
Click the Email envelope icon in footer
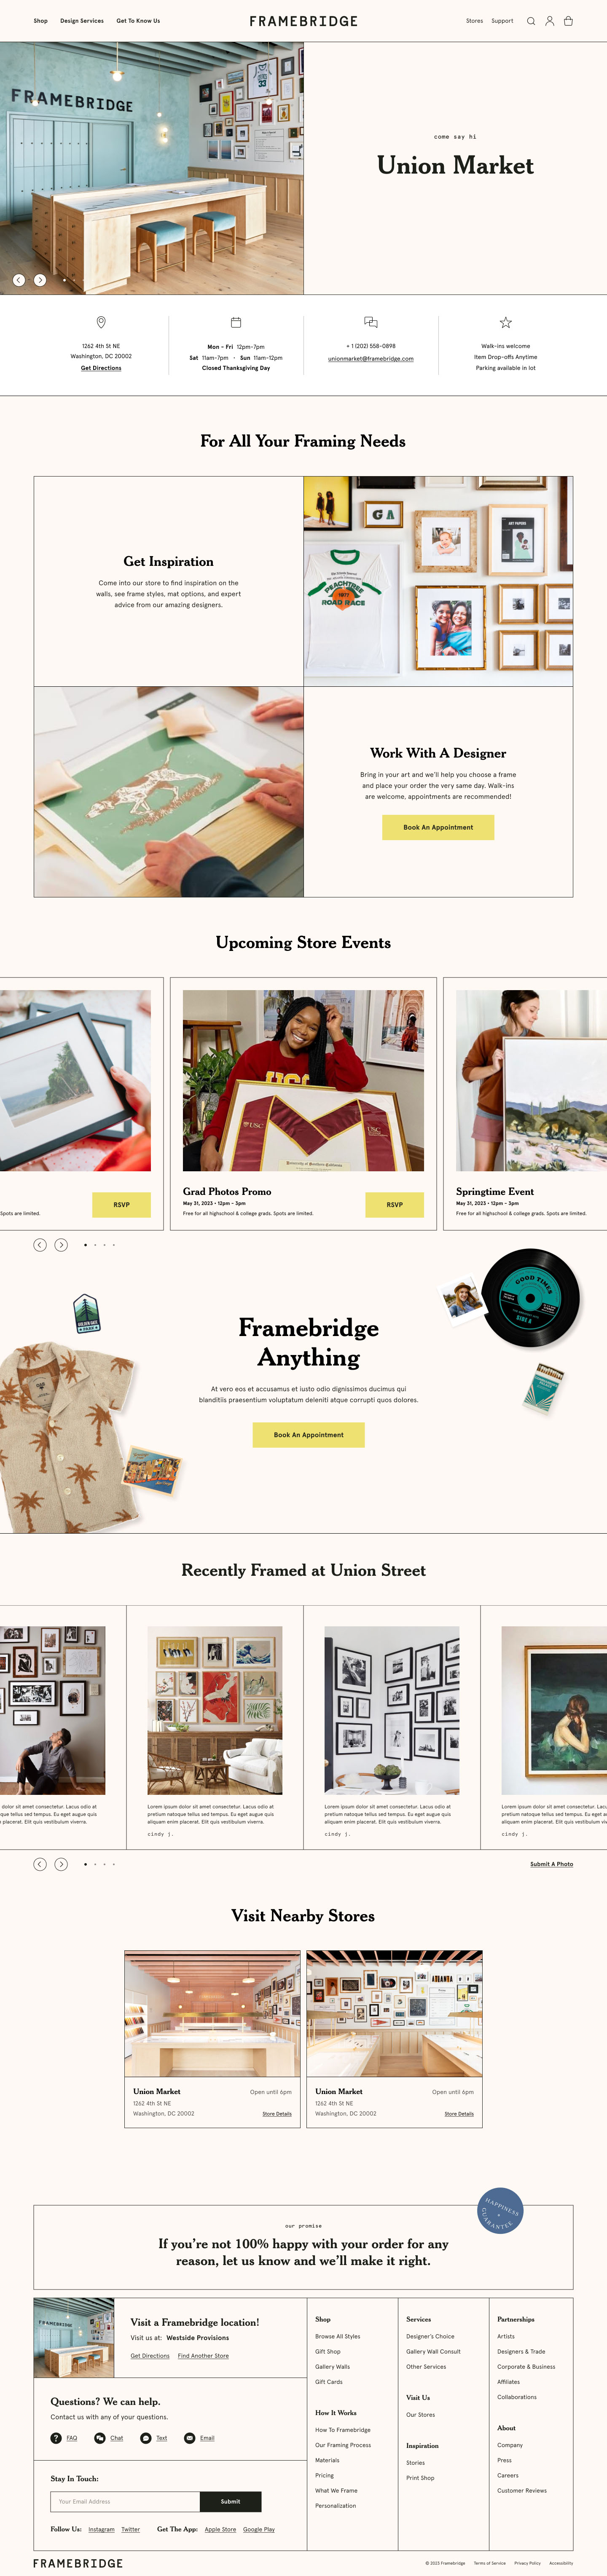click(x=190, y=2437)
